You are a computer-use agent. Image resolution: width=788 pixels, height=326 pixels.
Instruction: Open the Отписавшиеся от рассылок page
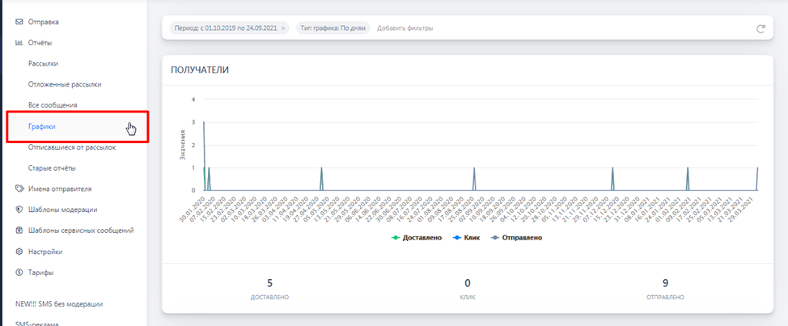(x=72, y=147)
